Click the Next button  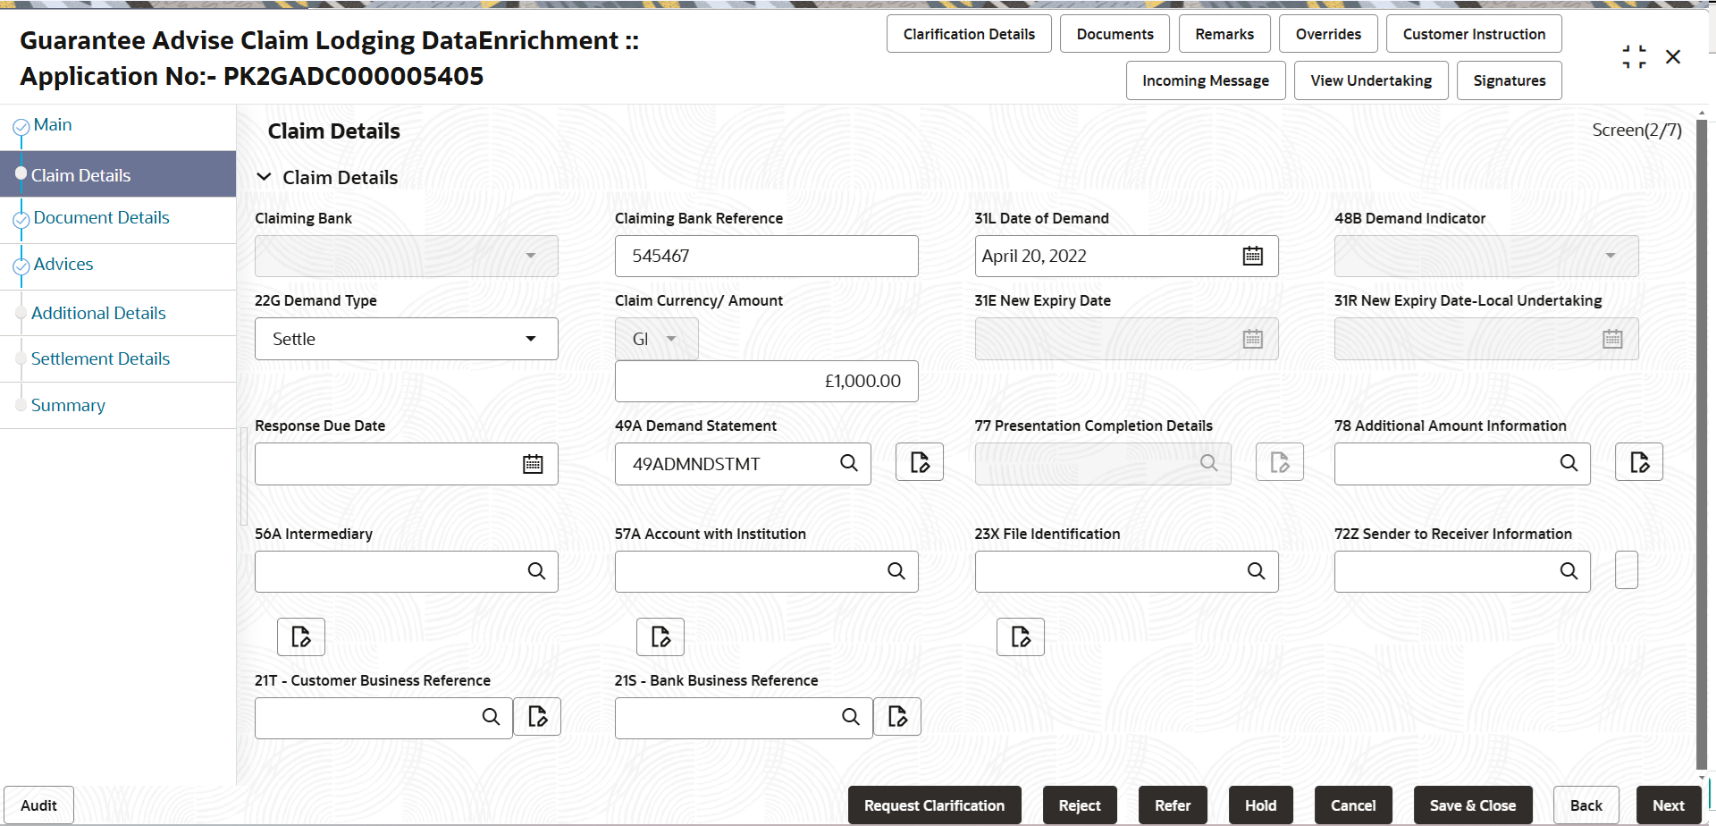click(x=1668, y=805)
